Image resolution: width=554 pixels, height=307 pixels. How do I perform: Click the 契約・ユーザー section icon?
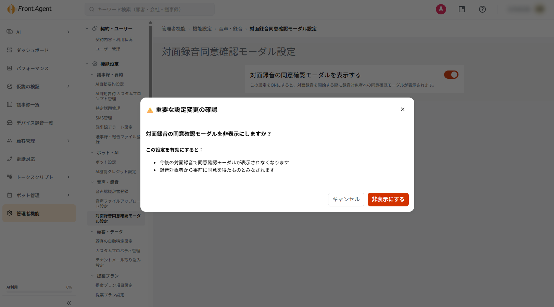(95, 28)
